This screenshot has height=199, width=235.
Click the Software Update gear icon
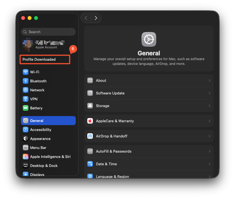tap(90, 93)
